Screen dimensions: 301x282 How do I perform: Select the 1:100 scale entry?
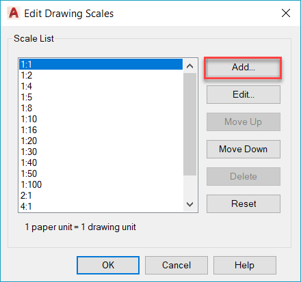click(x=101, y=184)
